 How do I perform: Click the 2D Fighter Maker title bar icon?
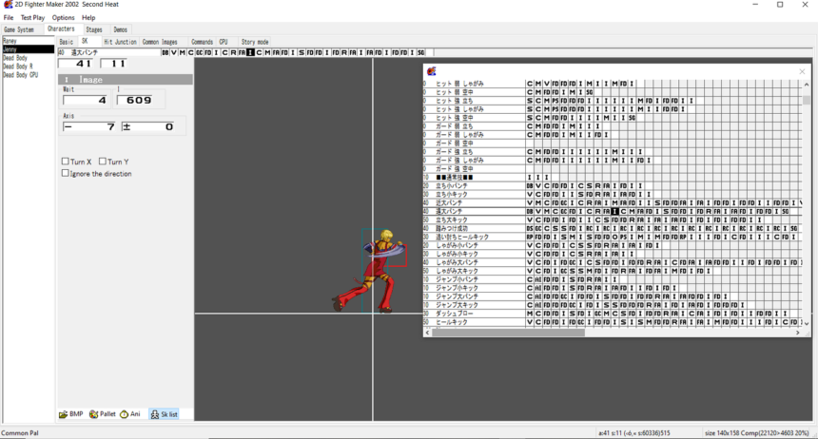[x=8, y=5]
